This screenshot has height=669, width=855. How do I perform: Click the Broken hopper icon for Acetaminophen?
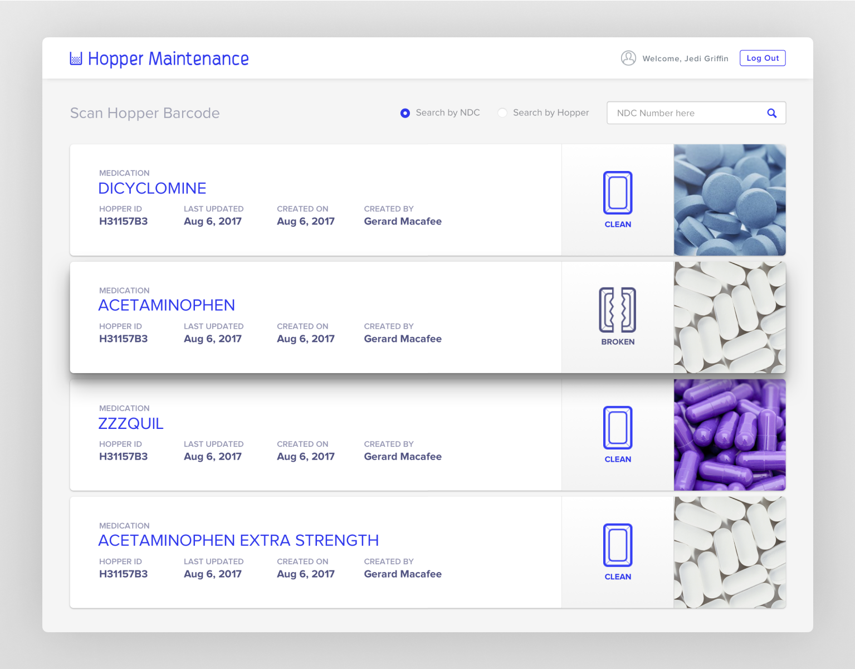click(x=618, y=310)
